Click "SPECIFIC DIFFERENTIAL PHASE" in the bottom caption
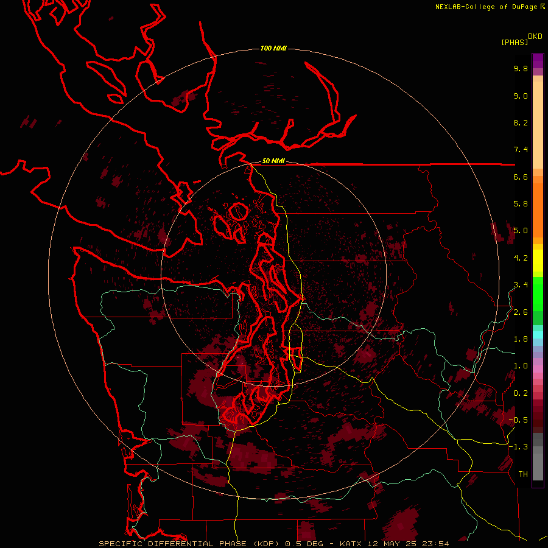 [173, 544]
